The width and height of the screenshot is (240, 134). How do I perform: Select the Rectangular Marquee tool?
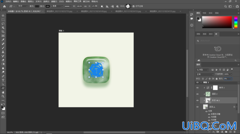pyautogui.click(x=3, y=20)
